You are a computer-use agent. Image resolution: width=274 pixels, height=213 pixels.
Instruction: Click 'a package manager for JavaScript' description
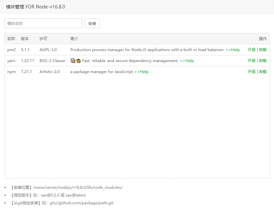click(x=102, y=72)
